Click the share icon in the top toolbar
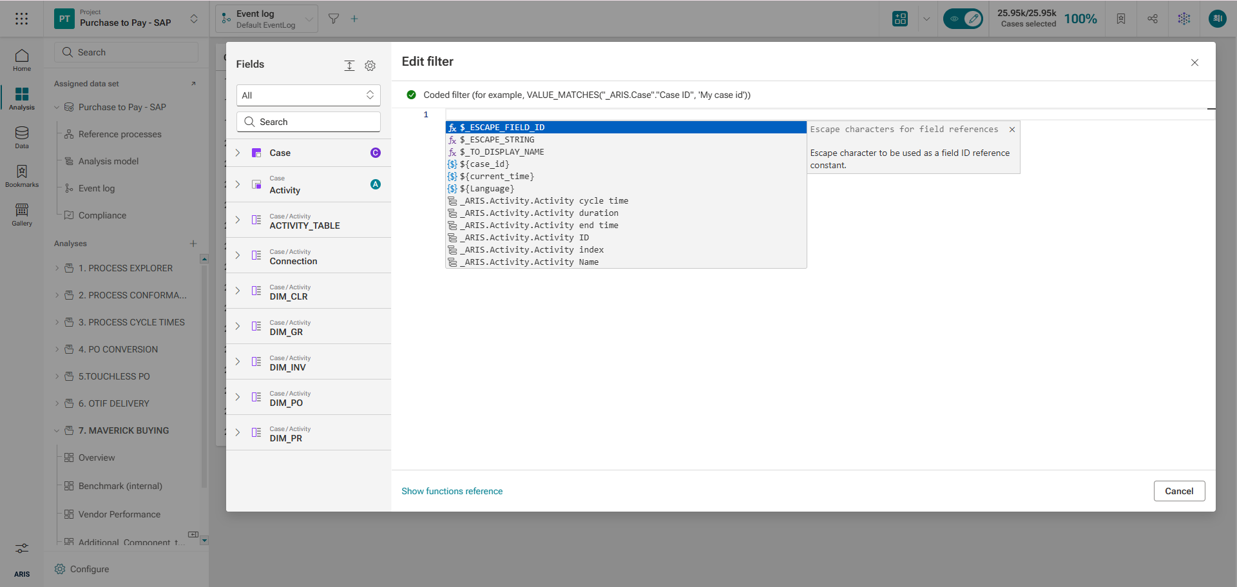1237x587 pixels. coord(1153,19)
